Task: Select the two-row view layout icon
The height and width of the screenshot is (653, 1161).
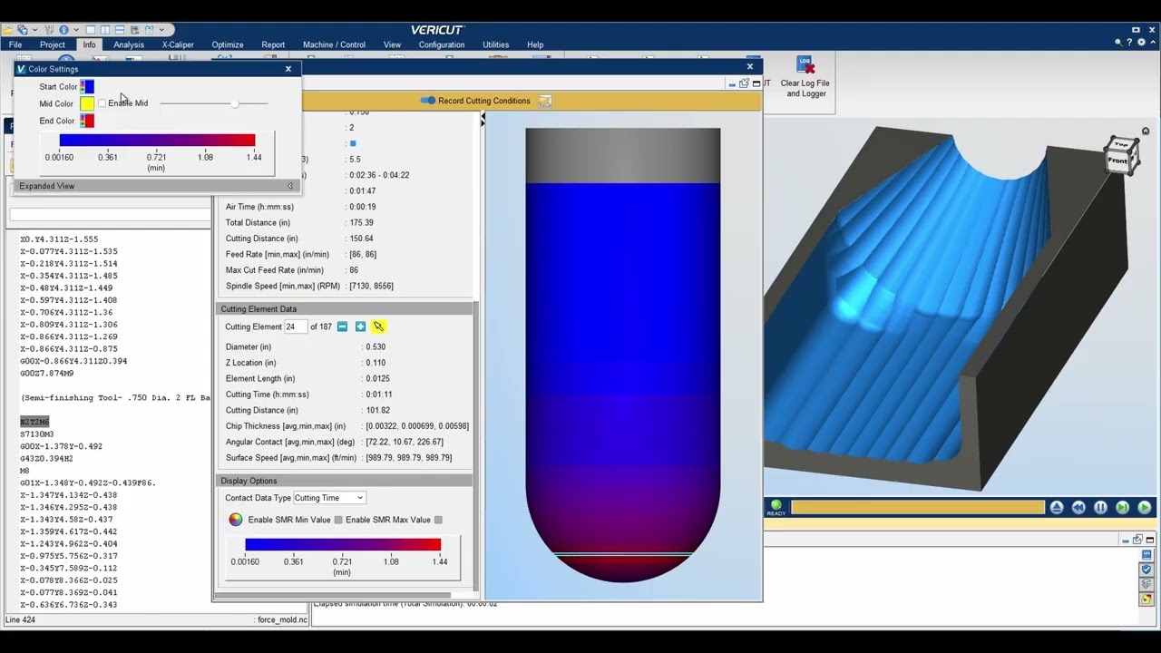Action: [120, 30]
